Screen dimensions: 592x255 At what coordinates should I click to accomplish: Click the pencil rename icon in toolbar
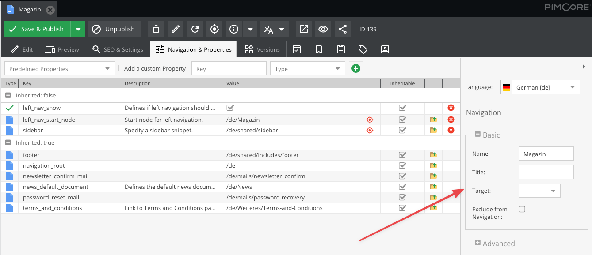(x=176, y=29)
